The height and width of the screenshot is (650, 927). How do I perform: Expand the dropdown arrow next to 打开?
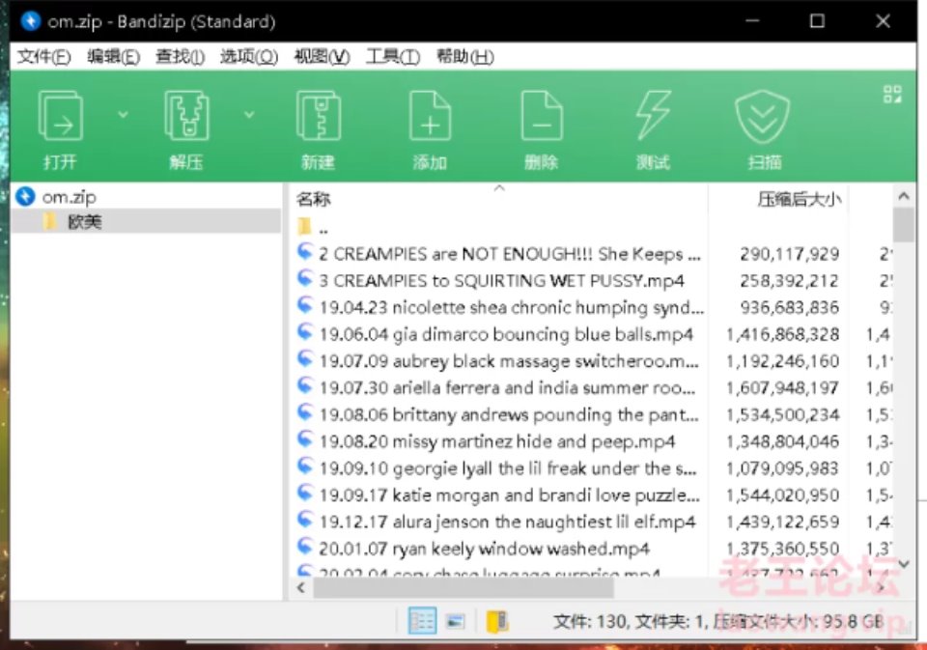coord(123,114)
